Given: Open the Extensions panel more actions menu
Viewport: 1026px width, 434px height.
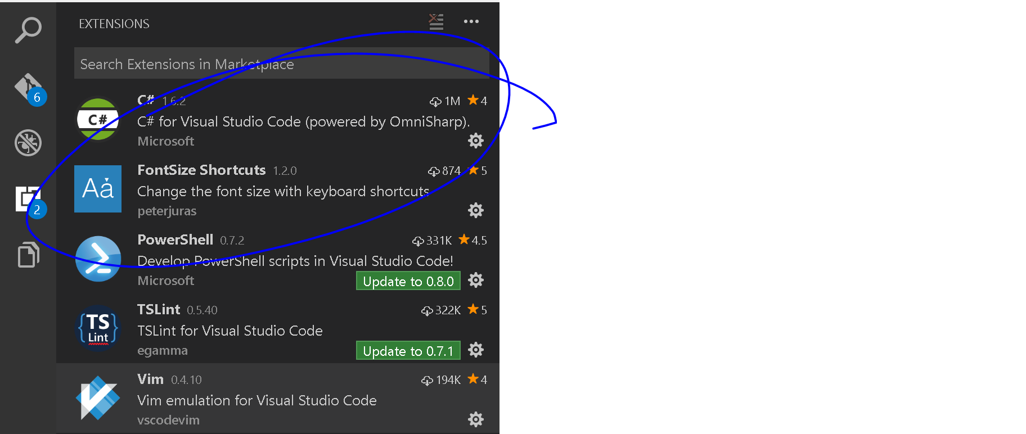Looking at the screenshot, I should (x=471, y=22).
